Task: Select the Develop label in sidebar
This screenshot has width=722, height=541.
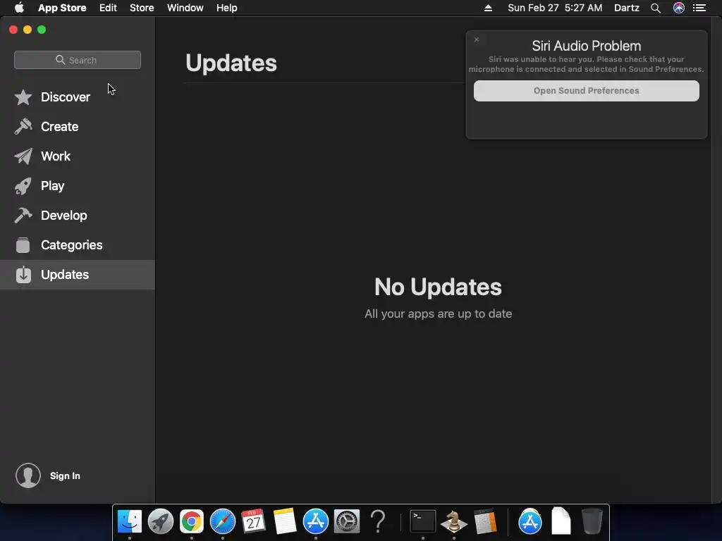Action: pos(64,216)
